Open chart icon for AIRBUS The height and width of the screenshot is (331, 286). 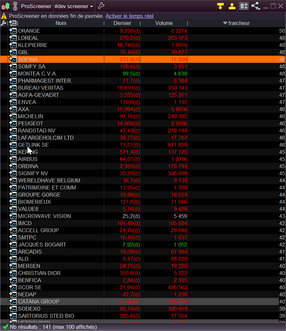pos(13,159)
